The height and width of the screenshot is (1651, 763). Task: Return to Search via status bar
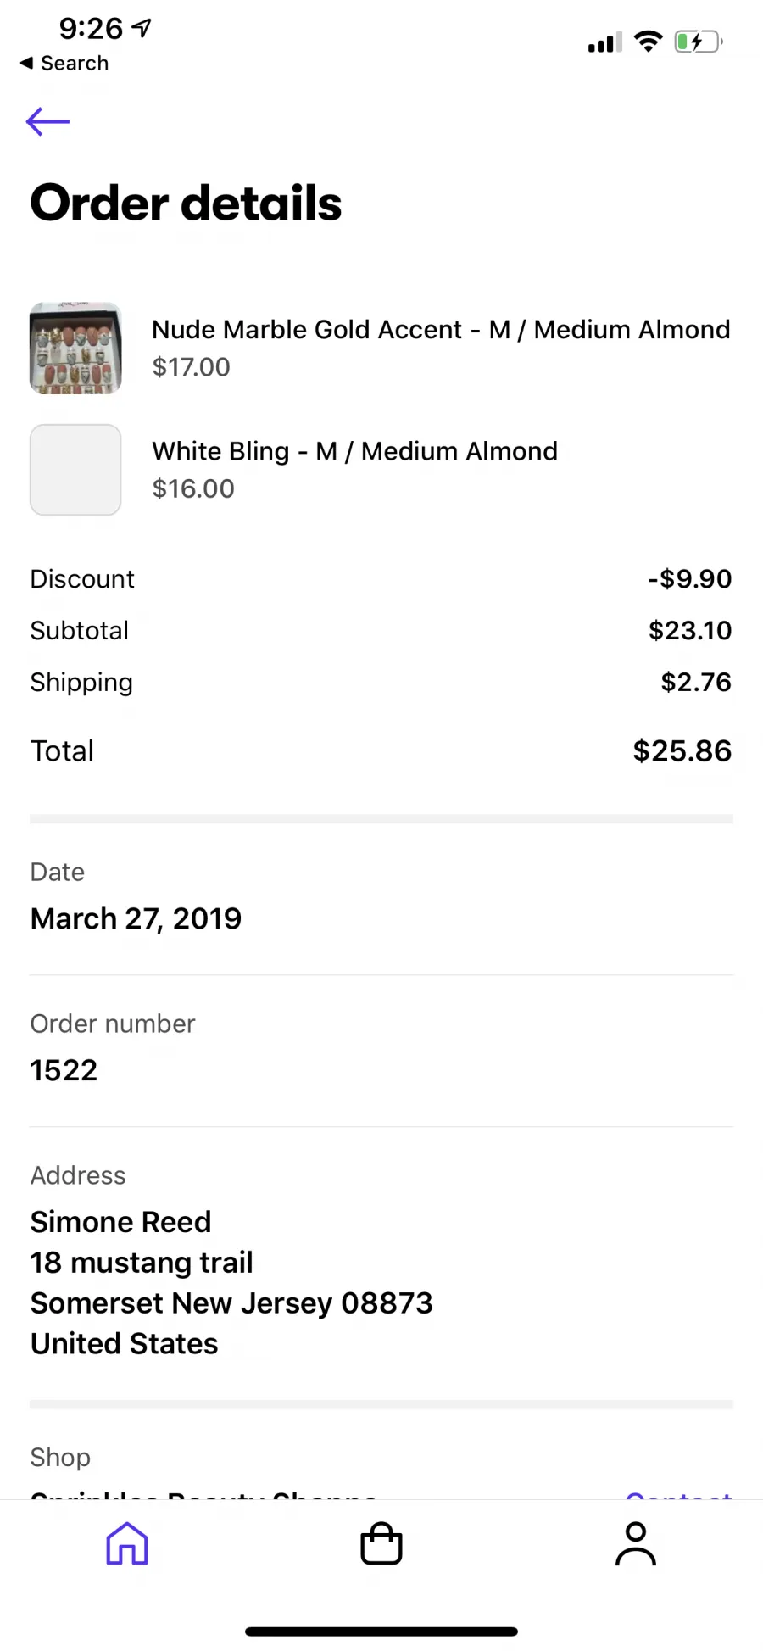(x=64, y=64)
